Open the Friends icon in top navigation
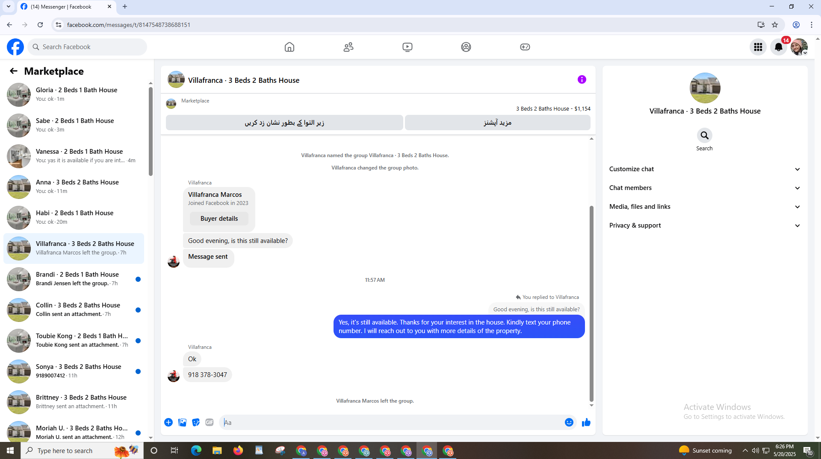The image size is (821, 459). [x=348, y=47]
